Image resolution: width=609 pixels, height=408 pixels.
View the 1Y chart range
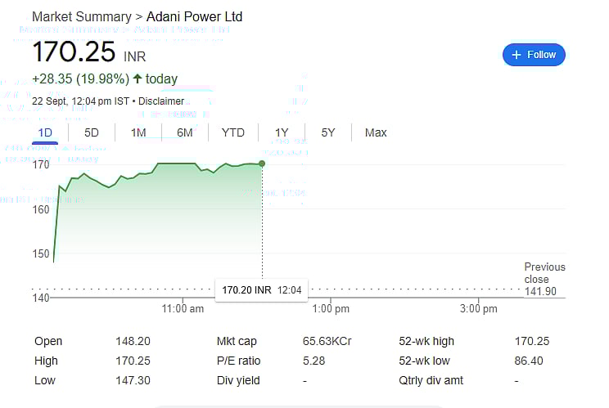click(x=282, y=132)
